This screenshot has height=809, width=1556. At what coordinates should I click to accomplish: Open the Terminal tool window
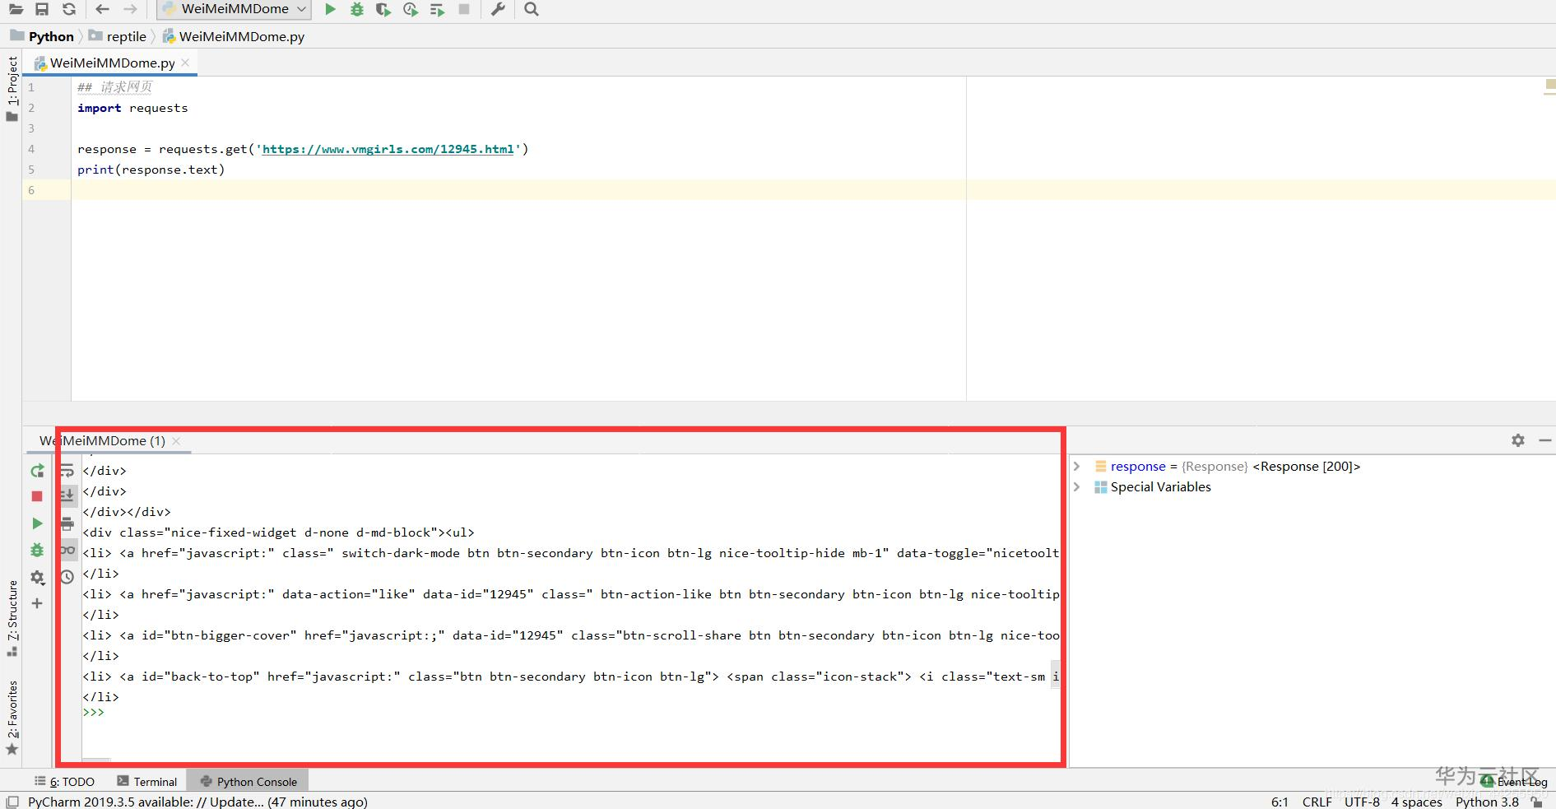click(147, 781)
